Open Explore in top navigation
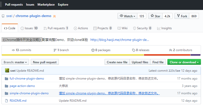Viewport: 203px width, 107px height. (x=63, y=5)
